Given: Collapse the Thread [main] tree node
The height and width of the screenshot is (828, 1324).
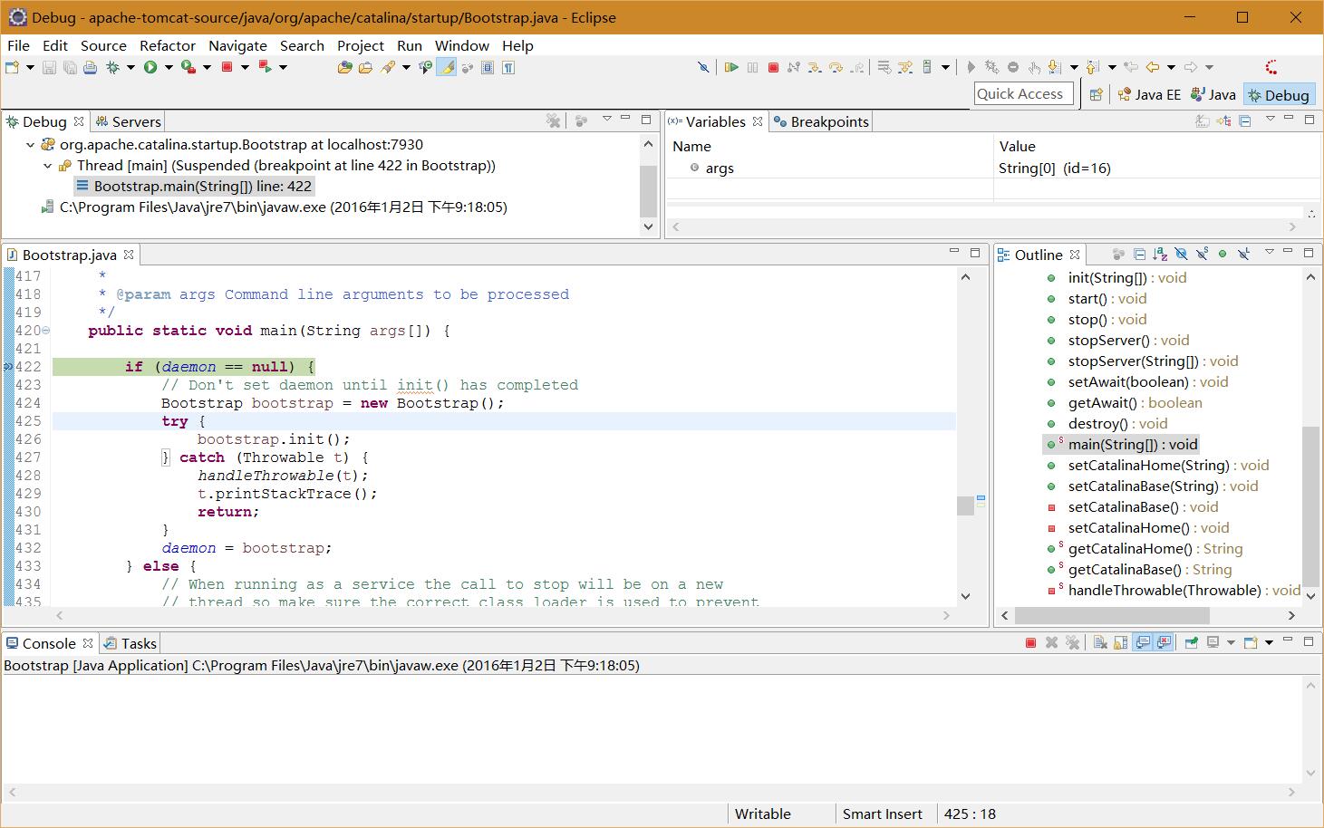Looking at the screenshot, I should coord(48,166).
